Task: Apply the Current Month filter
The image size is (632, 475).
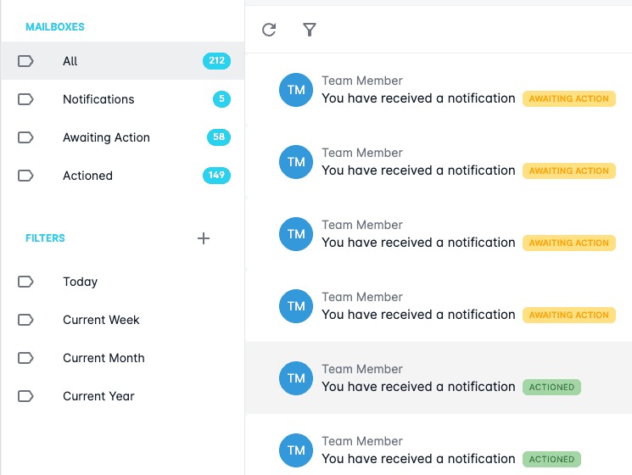Action: [x=123, y=358]
